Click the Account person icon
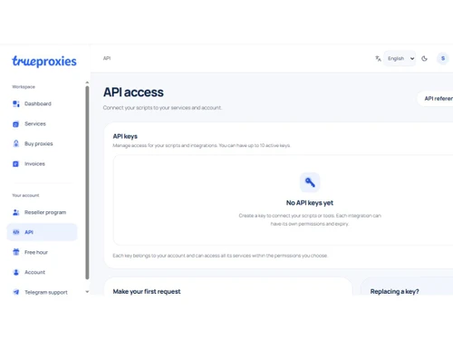453x340 pixels. click(x=16, y=272)
